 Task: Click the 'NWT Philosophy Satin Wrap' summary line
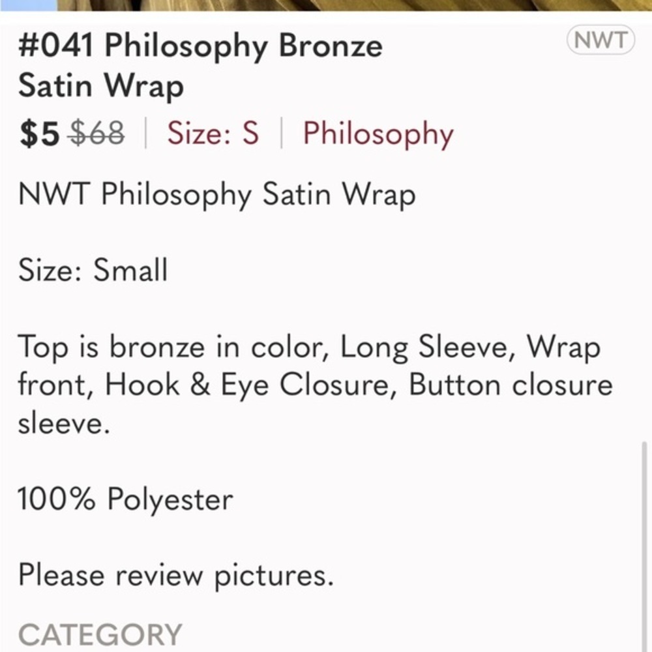click(x=218, y=194)
